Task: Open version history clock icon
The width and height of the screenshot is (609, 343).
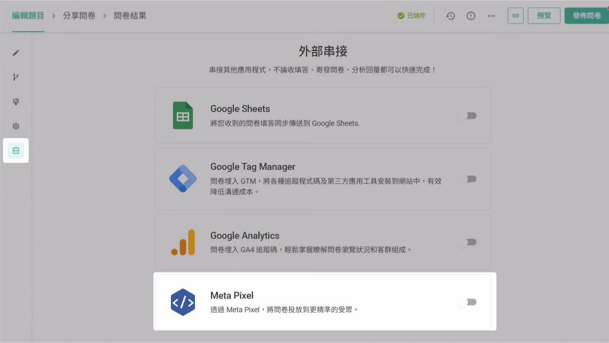Action: (450, 16)
